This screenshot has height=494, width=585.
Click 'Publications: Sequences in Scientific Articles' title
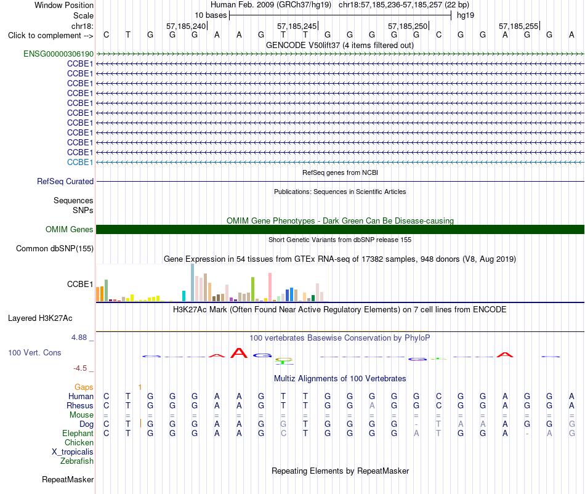tap(340, 192)
